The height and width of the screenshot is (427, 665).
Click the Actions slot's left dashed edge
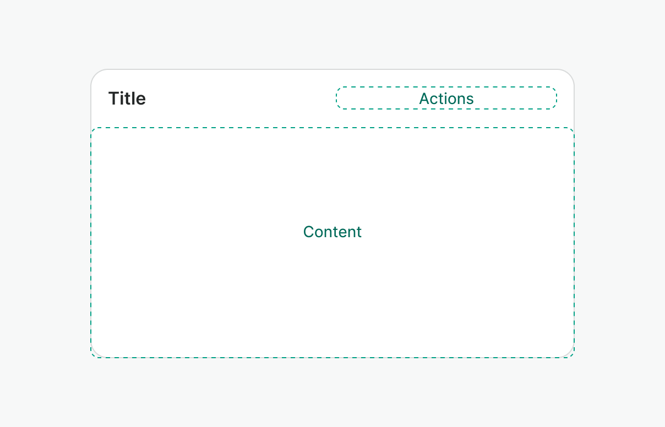coord(336,98)
